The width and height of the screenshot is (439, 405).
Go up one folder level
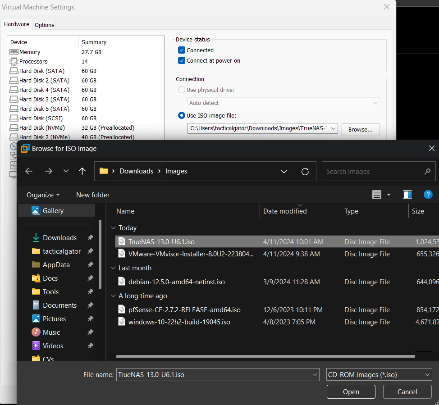82,171
